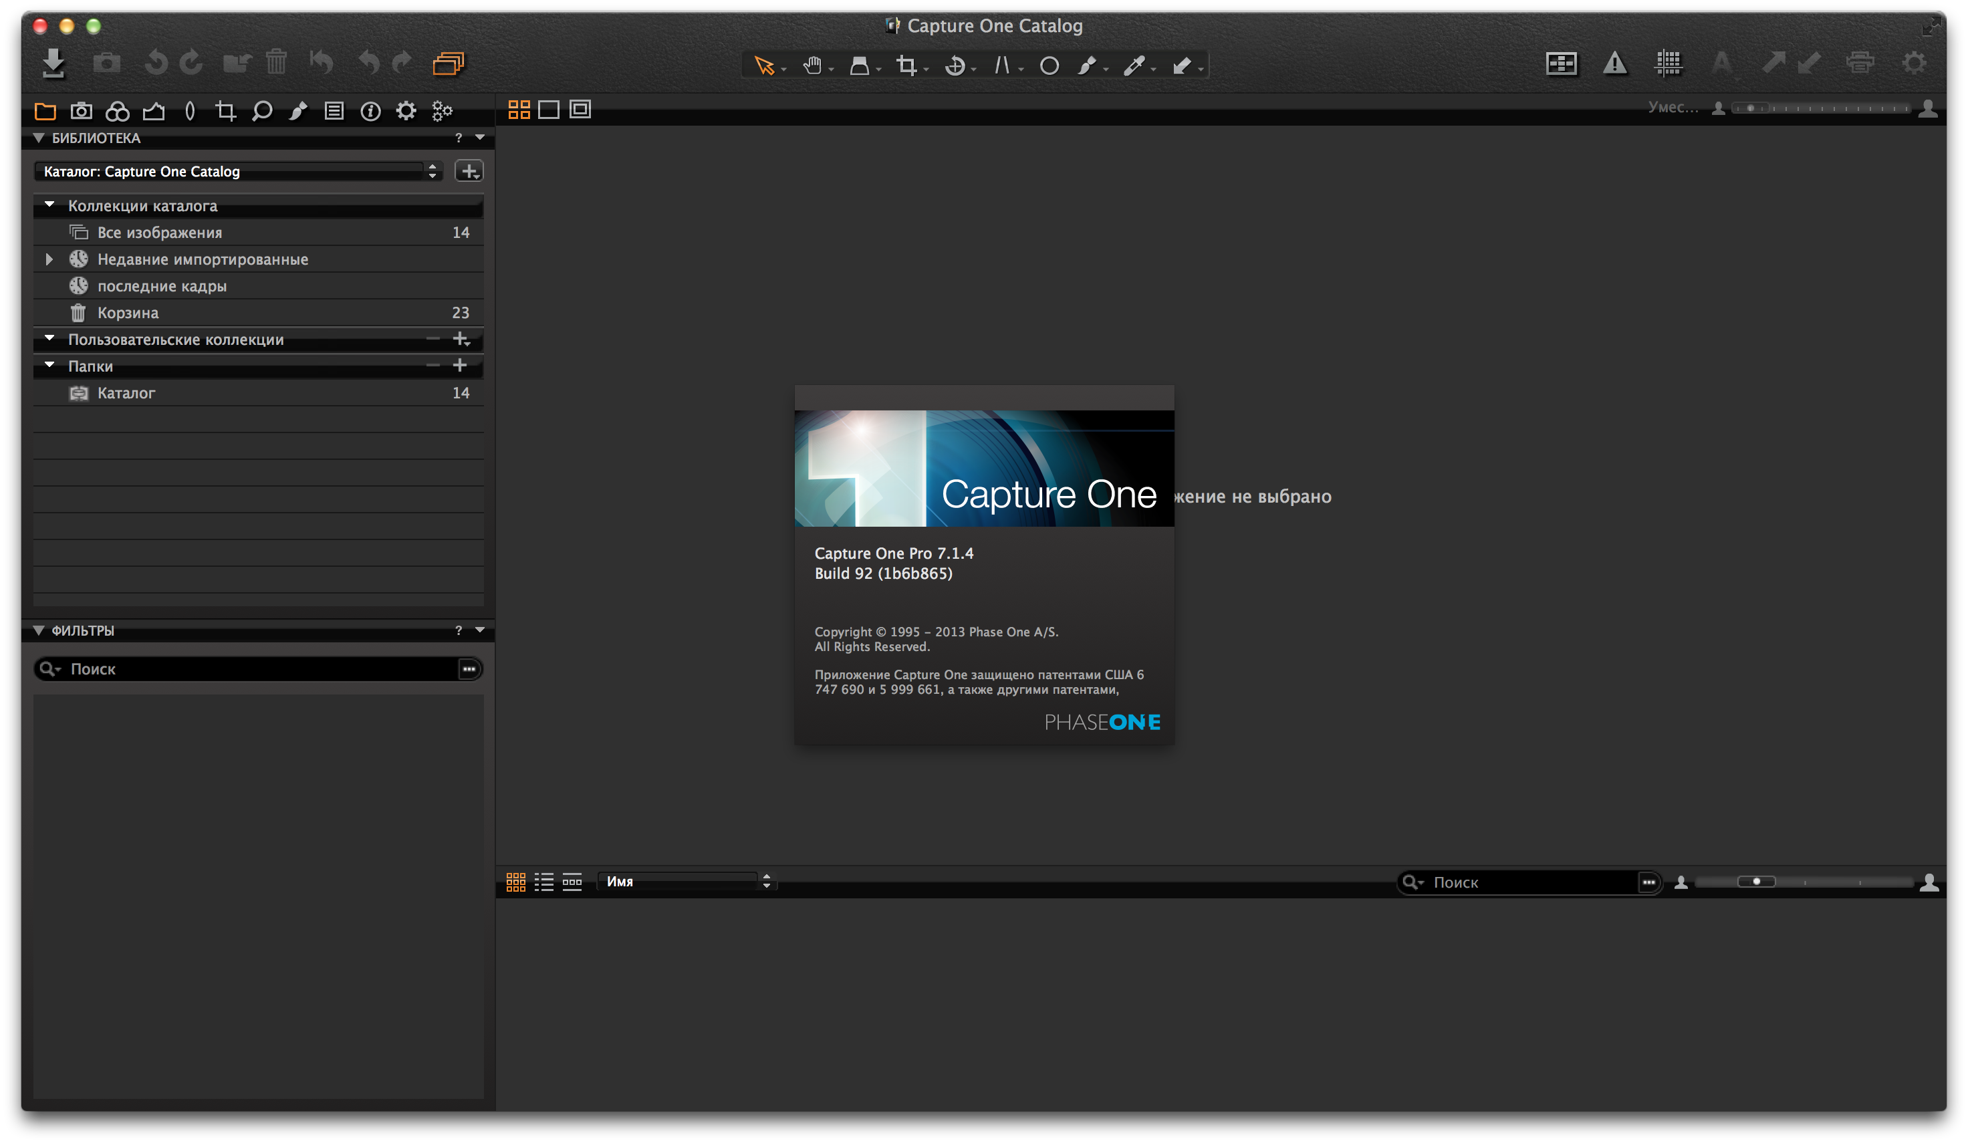The height and width of the screenshot is (1143, 1968).
Task: Switch browser to list view
Action: pyautogui.click(x=543, y=882)
